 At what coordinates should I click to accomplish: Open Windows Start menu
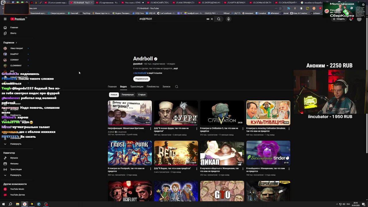tap(4, 204)
